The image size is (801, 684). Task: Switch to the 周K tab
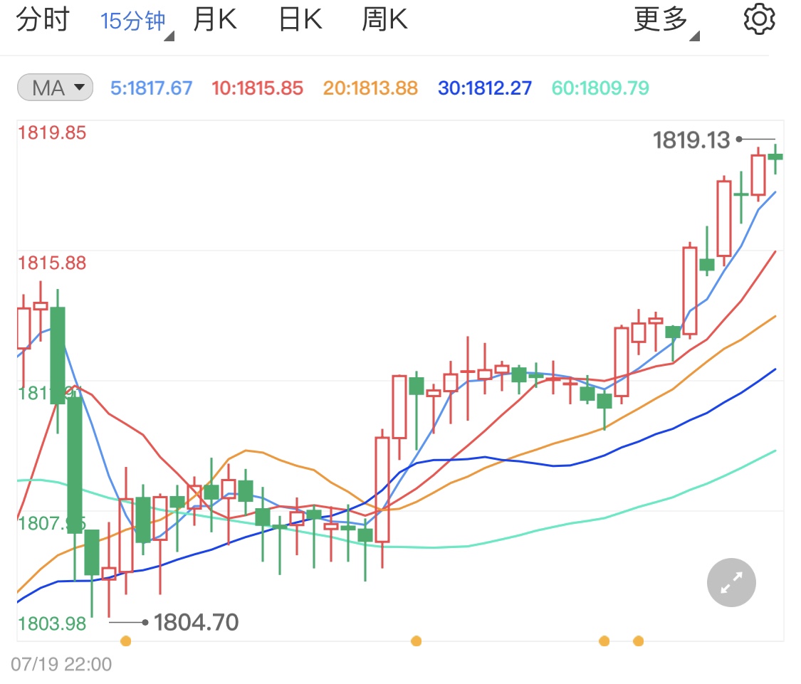[384, 20]
